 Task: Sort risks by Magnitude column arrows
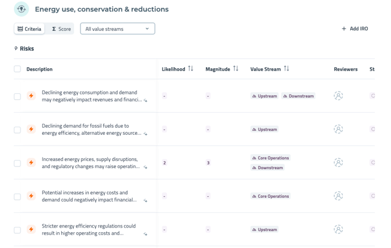236,69
